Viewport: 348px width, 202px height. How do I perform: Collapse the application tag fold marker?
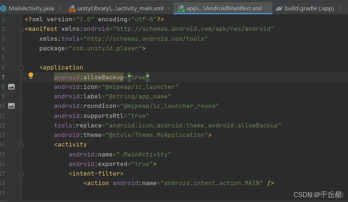22,68
